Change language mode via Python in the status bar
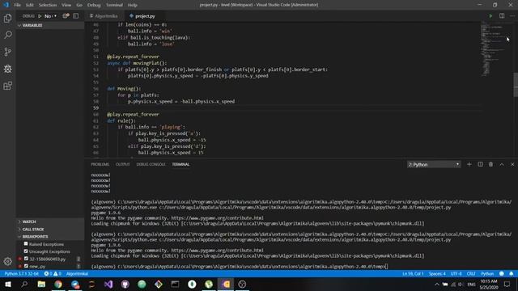This screenshot has height=291, width=518. click(487, 273)
